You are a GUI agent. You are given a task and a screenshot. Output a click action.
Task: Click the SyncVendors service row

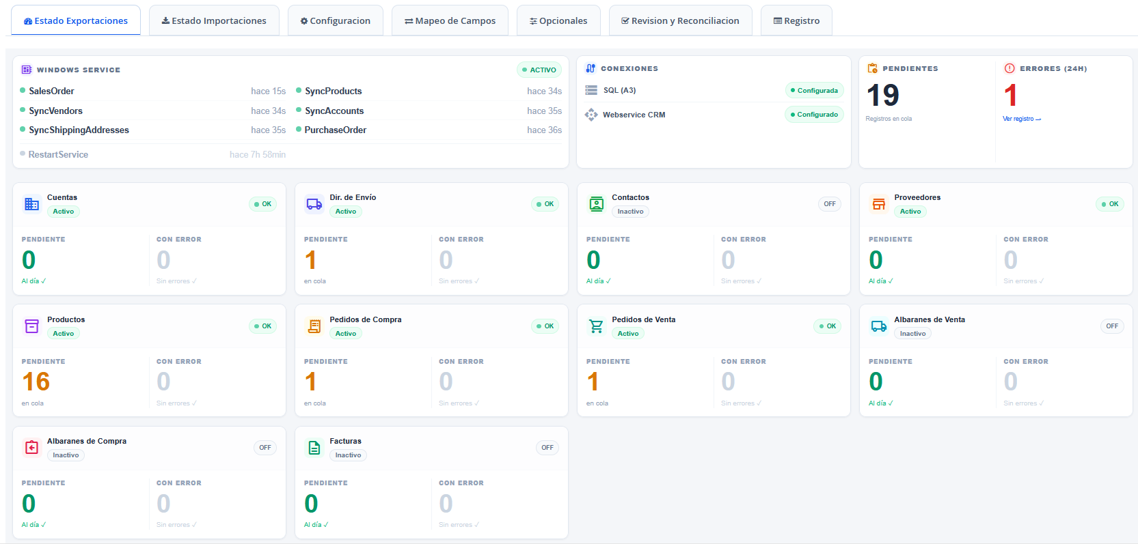(x=153, y=111)
